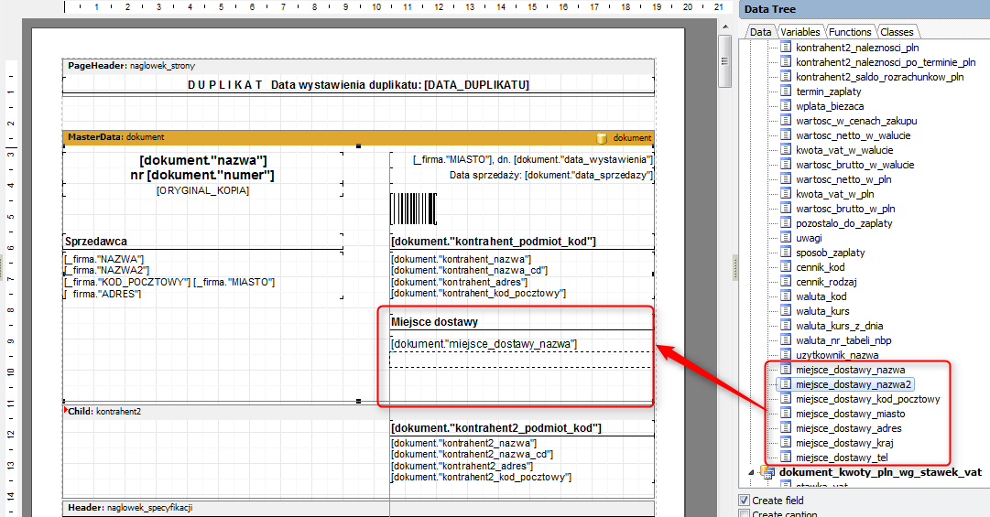The width and height of the screenshot is (990, 517).
Task: Open the Classes tab in Data Tree
Action: [x=897, y=32]
